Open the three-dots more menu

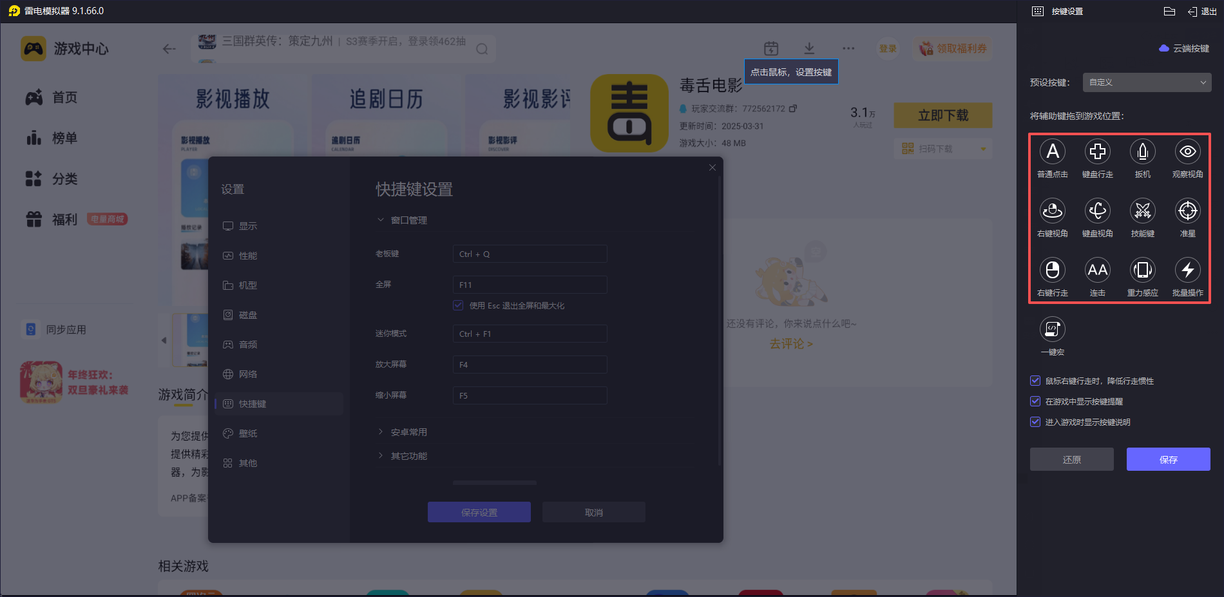848,48
